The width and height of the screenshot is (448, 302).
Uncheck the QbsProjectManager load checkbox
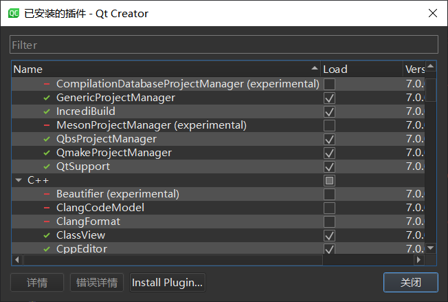click(x=330, y=139)
